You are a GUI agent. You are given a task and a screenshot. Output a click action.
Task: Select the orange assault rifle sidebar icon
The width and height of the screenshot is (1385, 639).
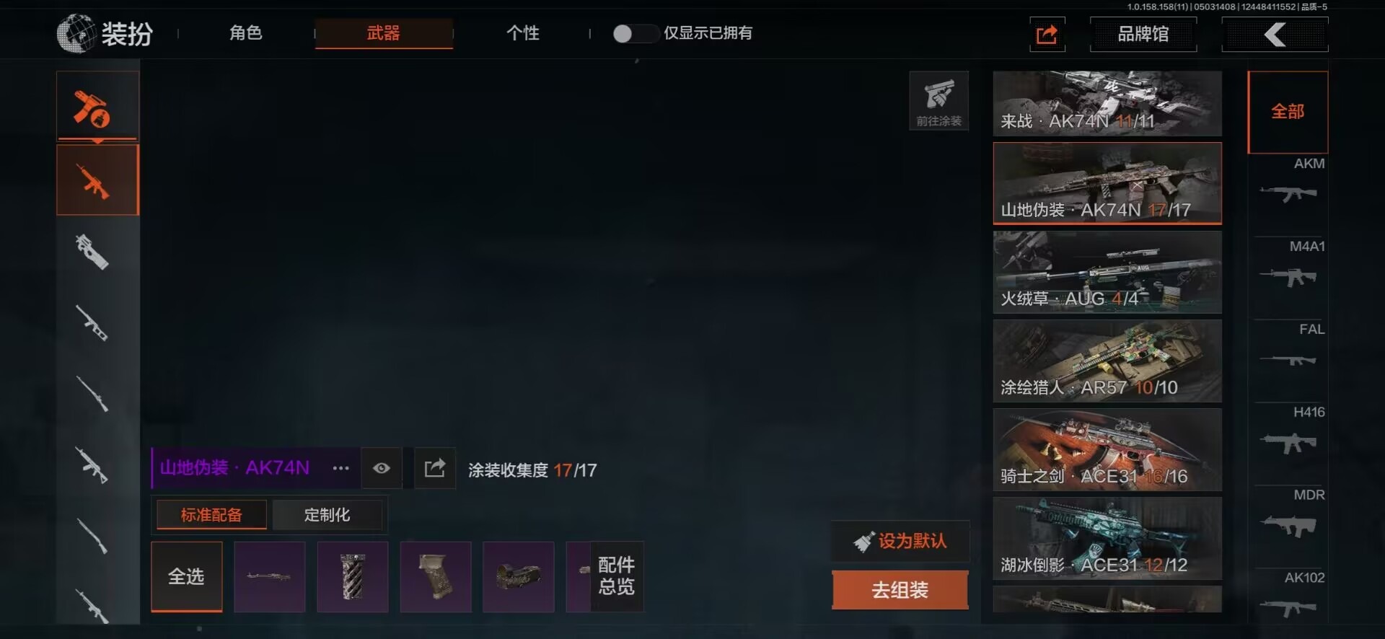coord(97,180)
